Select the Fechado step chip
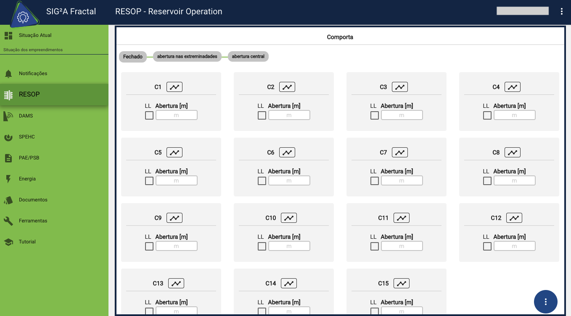This screenshot has width=571, height=316. 133,57
